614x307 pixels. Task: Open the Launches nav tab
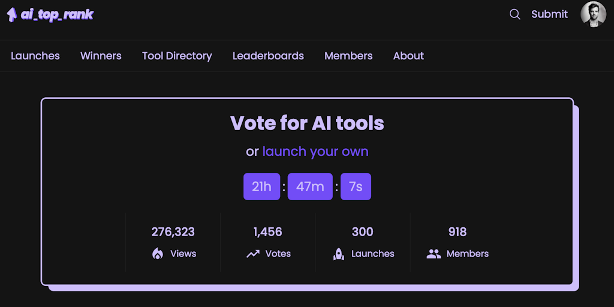pos(35,56)
